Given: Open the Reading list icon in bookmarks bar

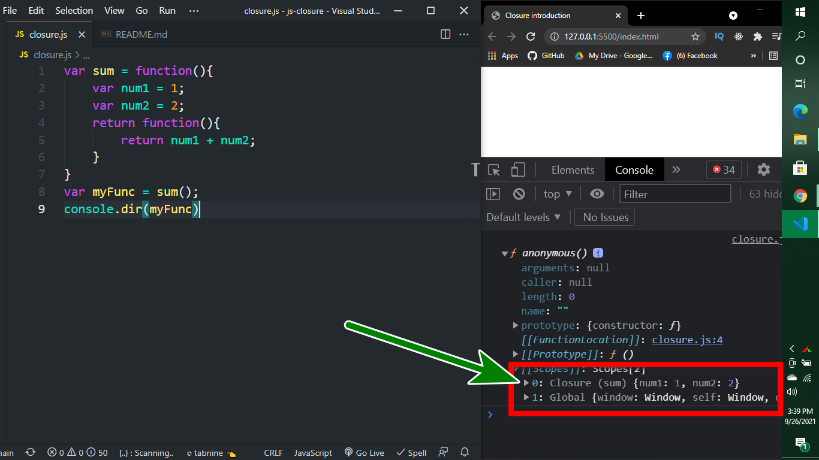Looking at the screenshot, I should pos(773,56).
